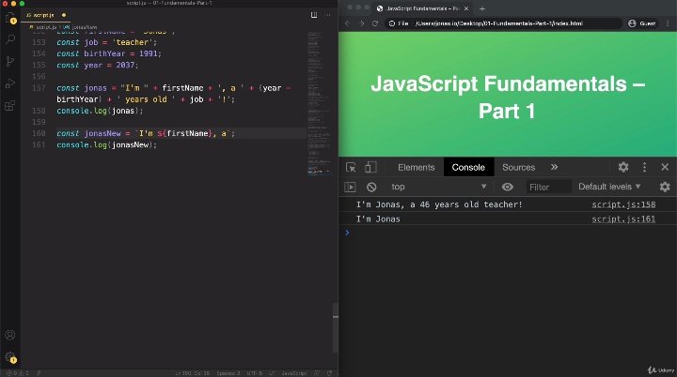
Task: Open Source Control view in activity bar
Action: 10,61
